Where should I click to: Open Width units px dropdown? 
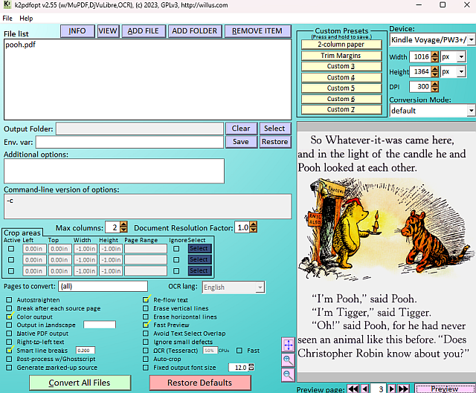coord(461,56)
